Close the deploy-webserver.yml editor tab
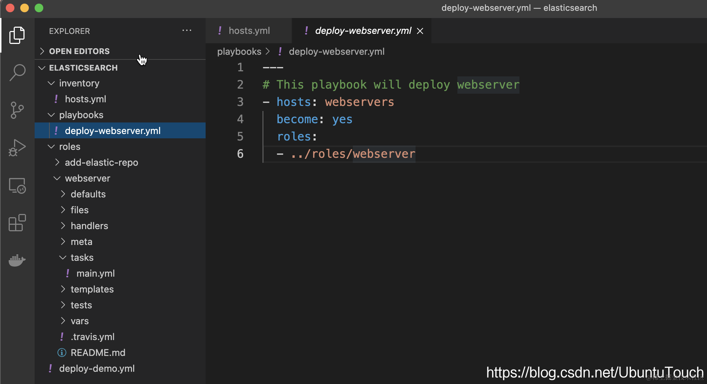 tap(420, 31)
